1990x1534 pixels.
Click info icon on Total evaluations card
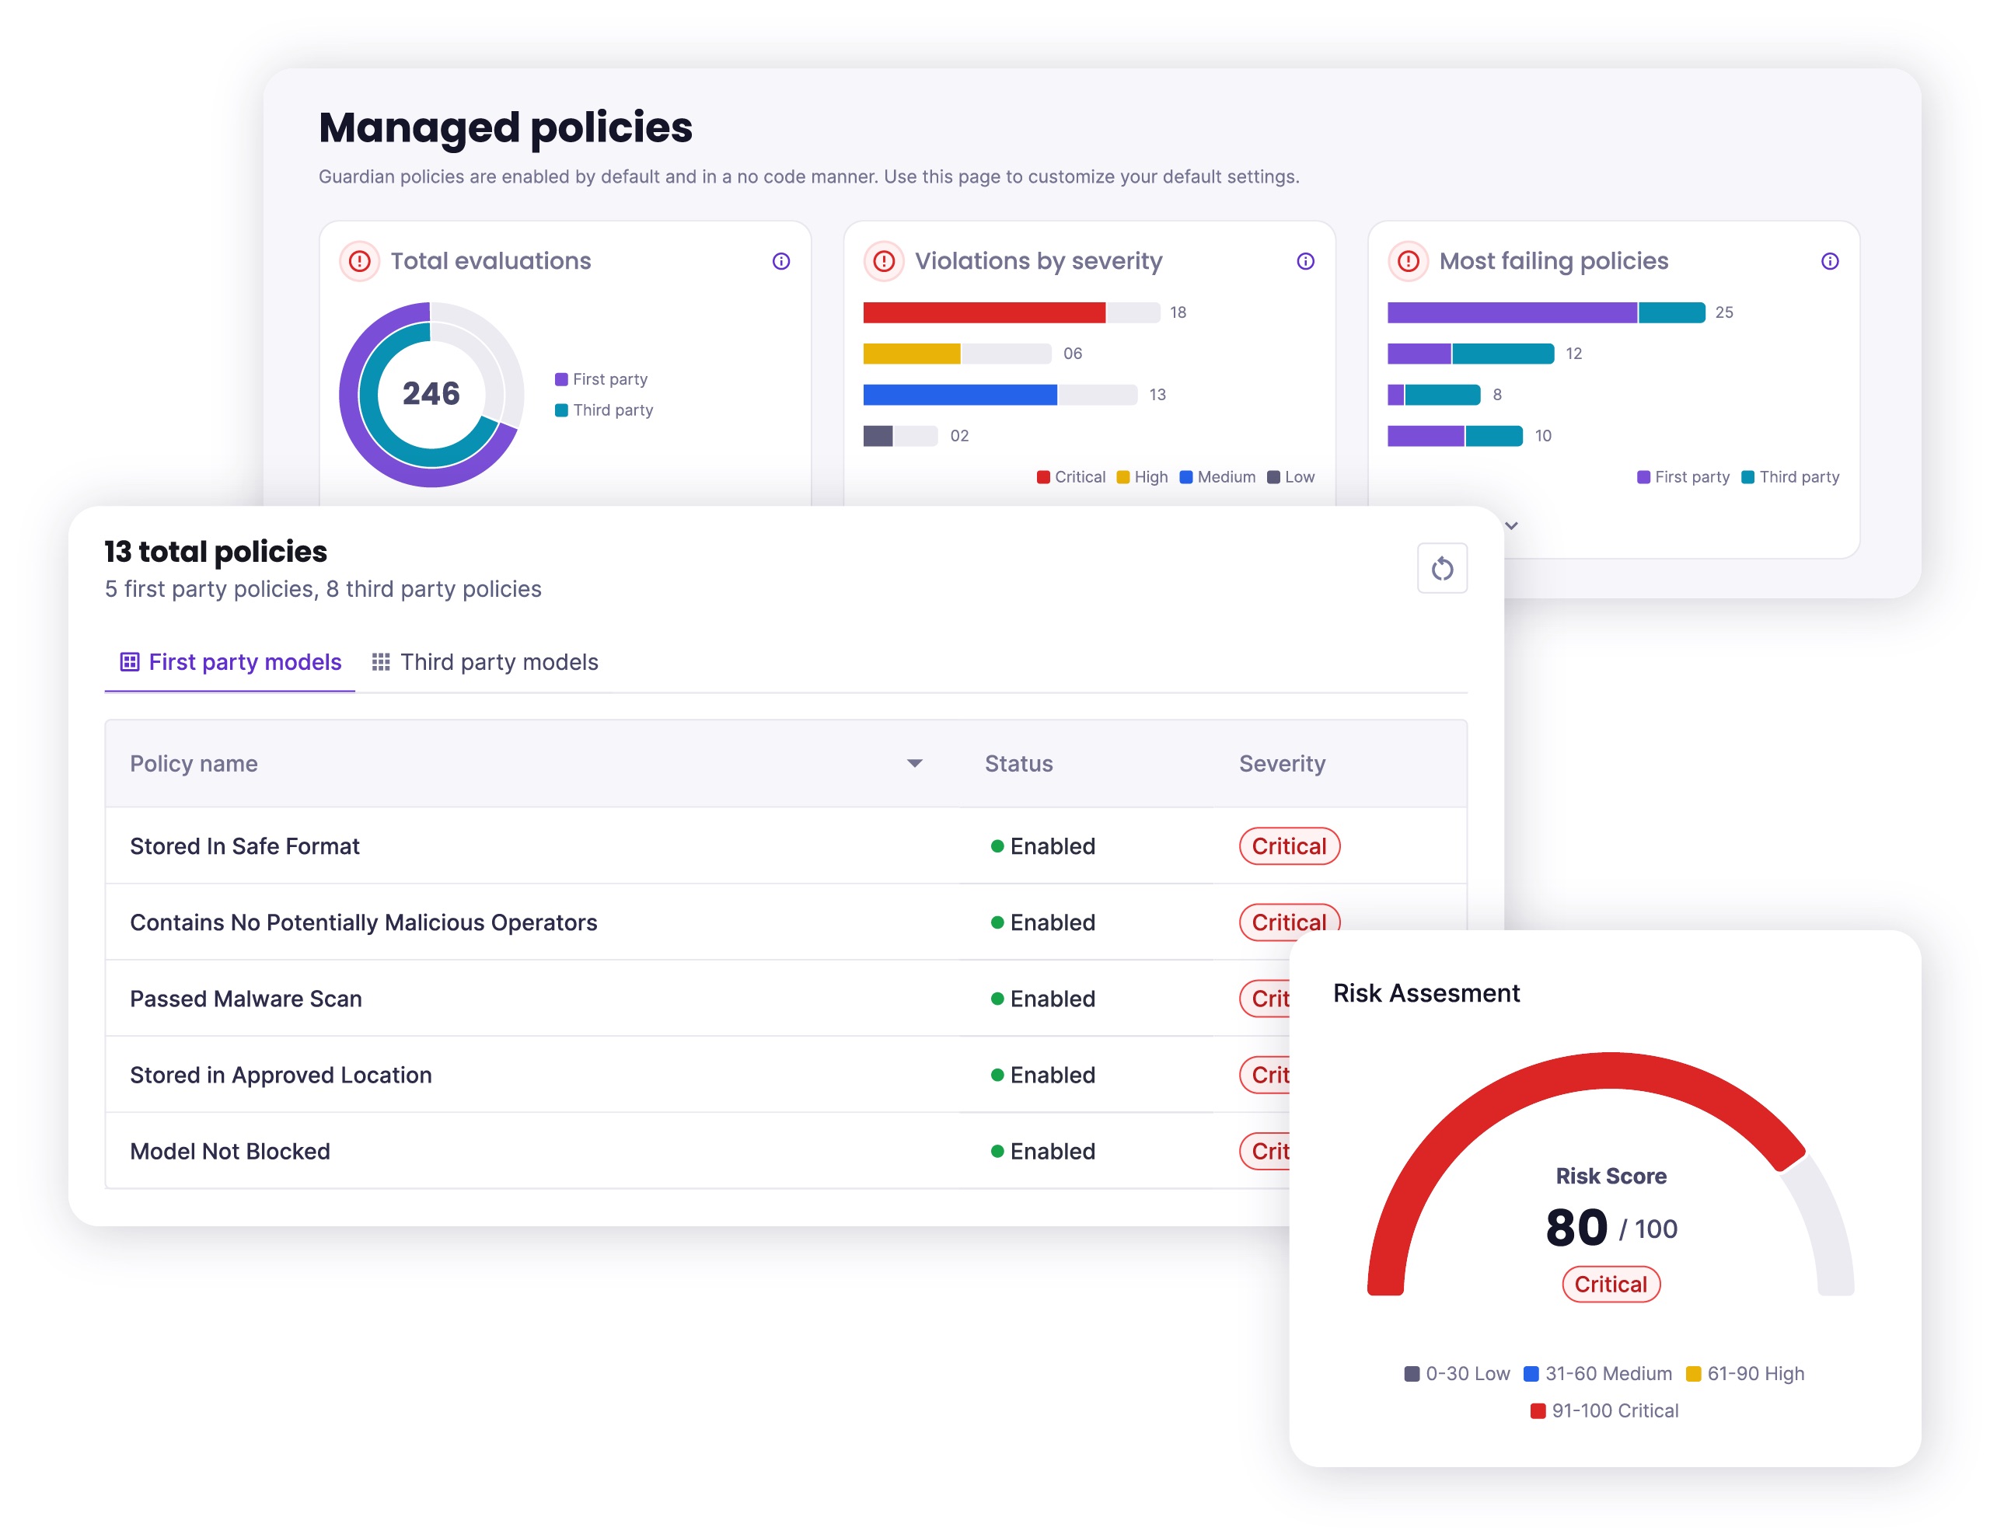click(x=781, y=261)
